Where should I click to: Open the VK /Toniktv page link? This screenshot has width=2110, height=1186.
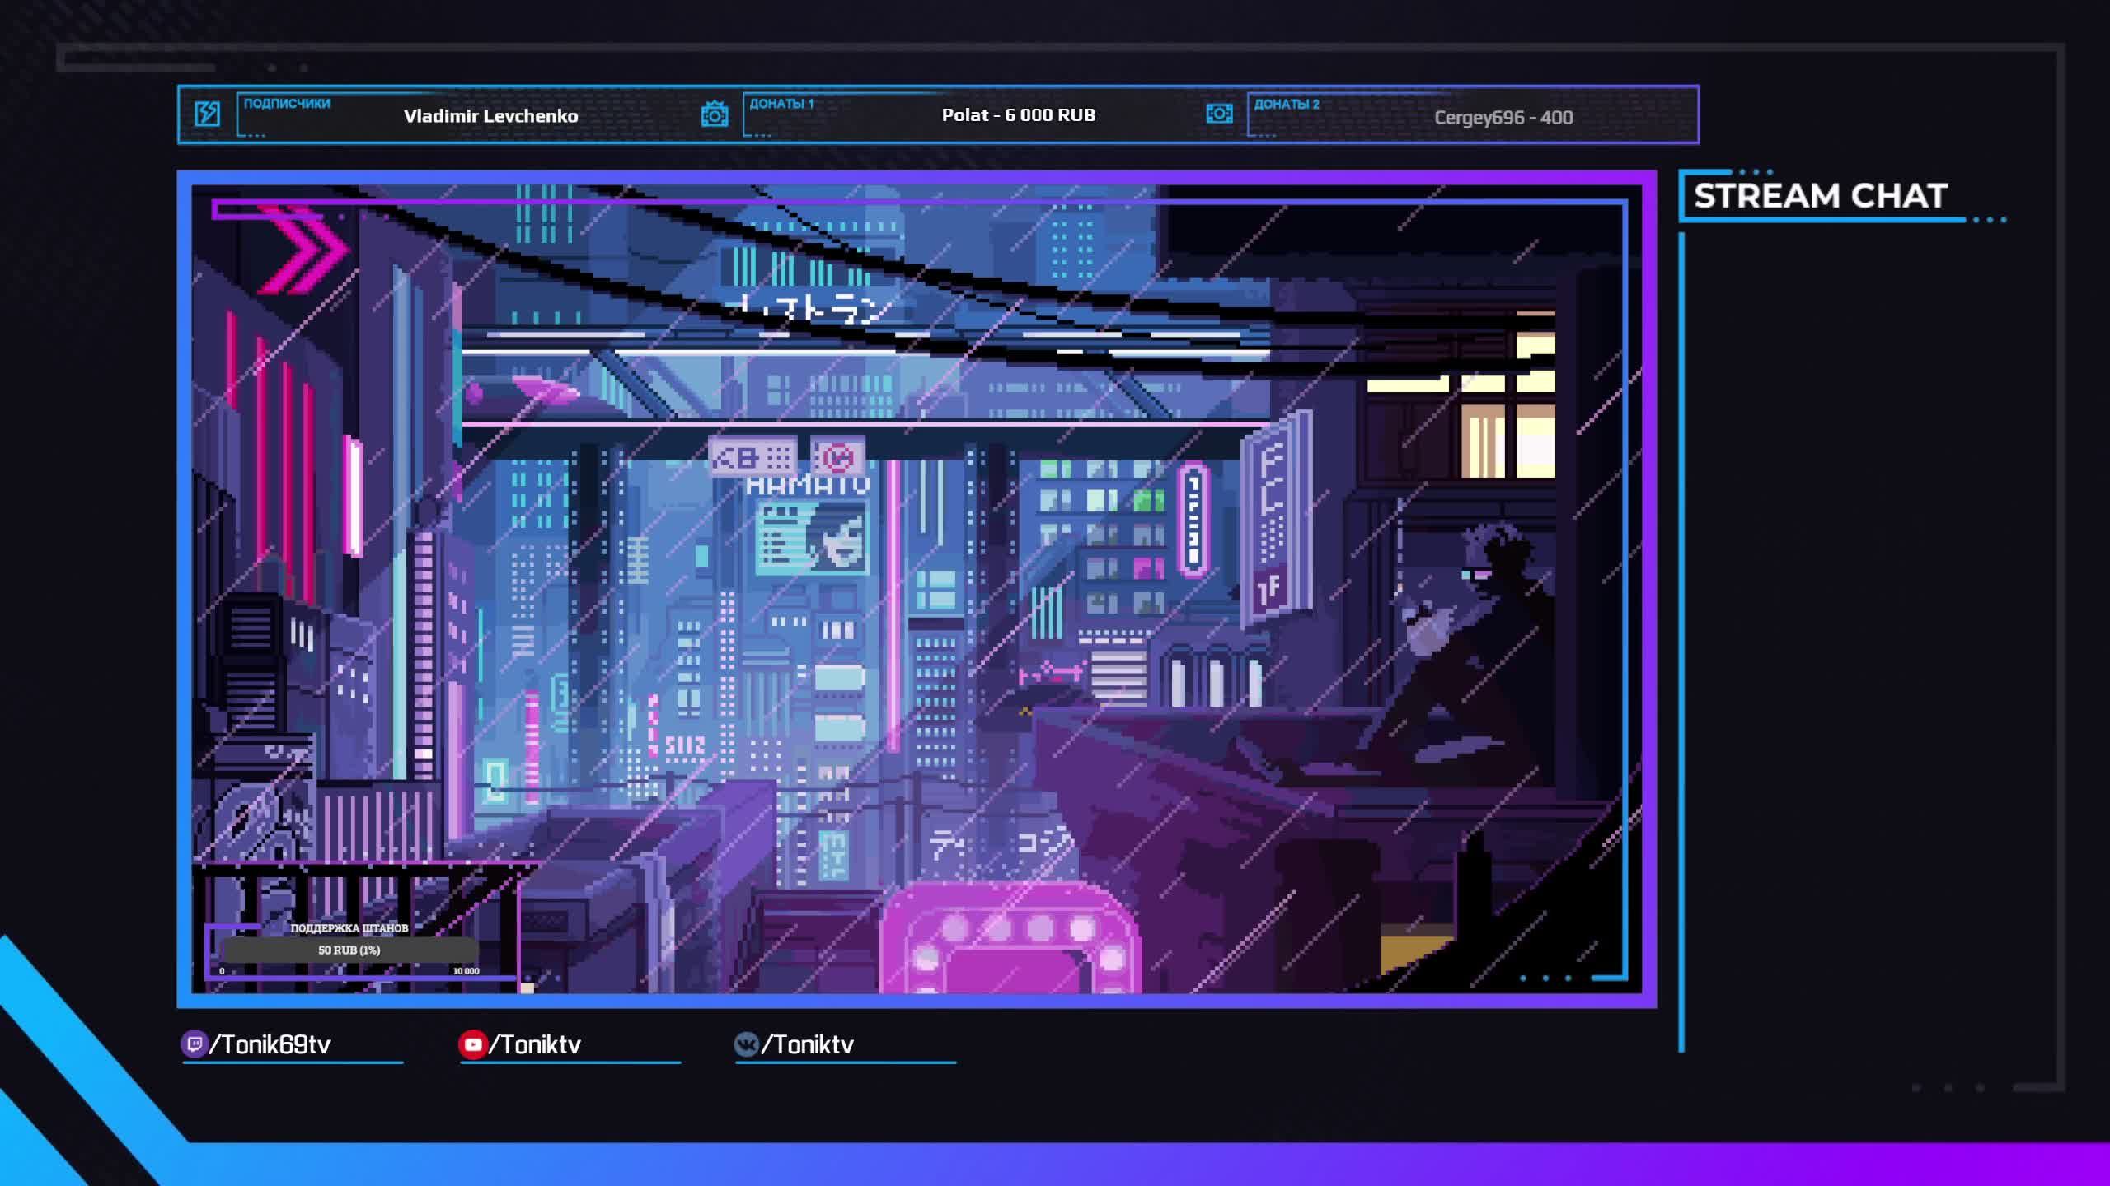click(x=808, y=1044)
